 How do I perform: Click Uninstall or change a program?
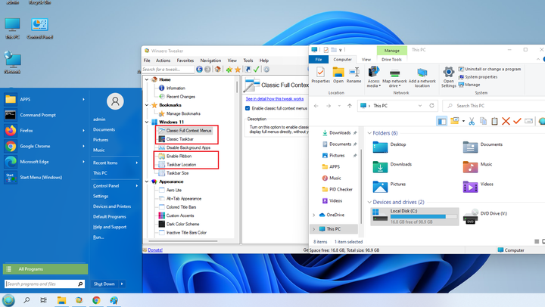point(490,69)
